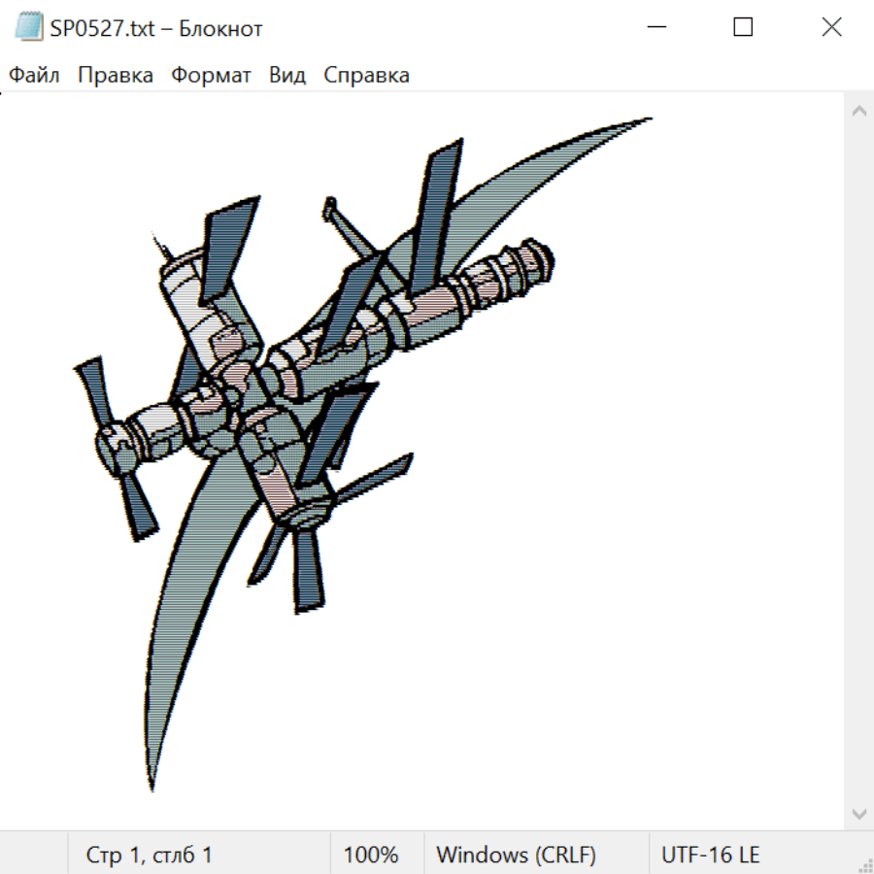Click the UTF-16 LE encoding indicator
This screenshot has height=874, width=874.
710,856
